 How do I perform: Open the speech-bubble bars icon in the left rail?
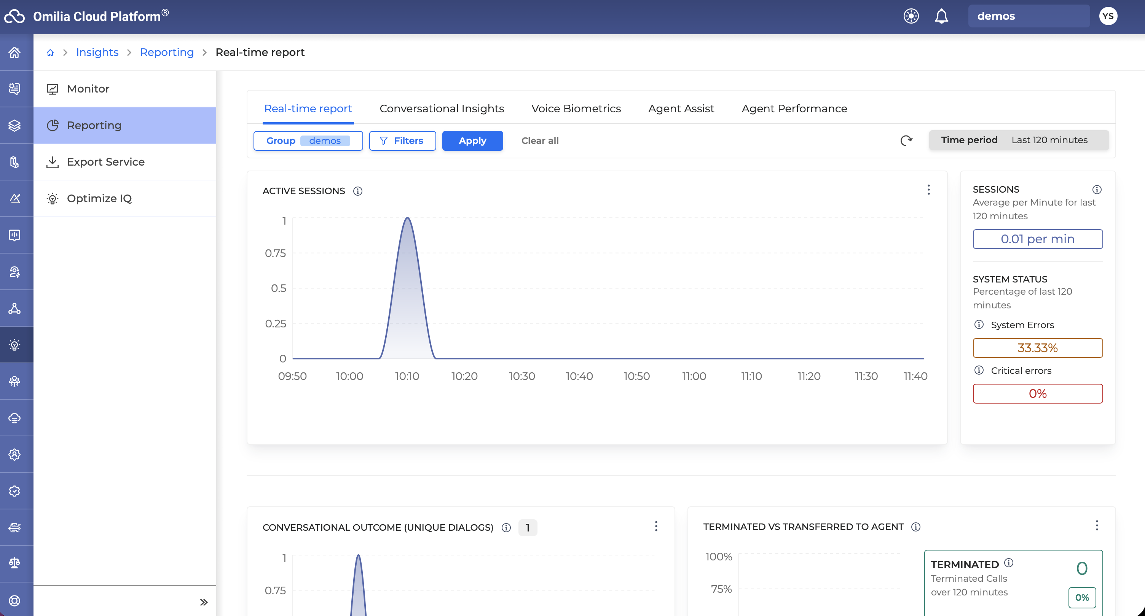pyautogui.click(x=15, y=235)
